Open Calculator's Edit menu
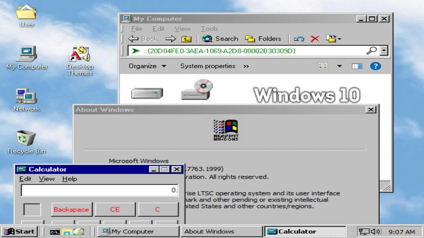The image size is (424, 238). (25, 179)
